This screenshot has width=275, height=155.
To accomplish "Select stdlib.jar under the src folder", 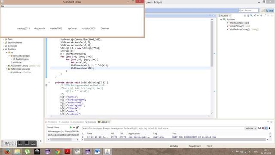I will coord(17,62).
